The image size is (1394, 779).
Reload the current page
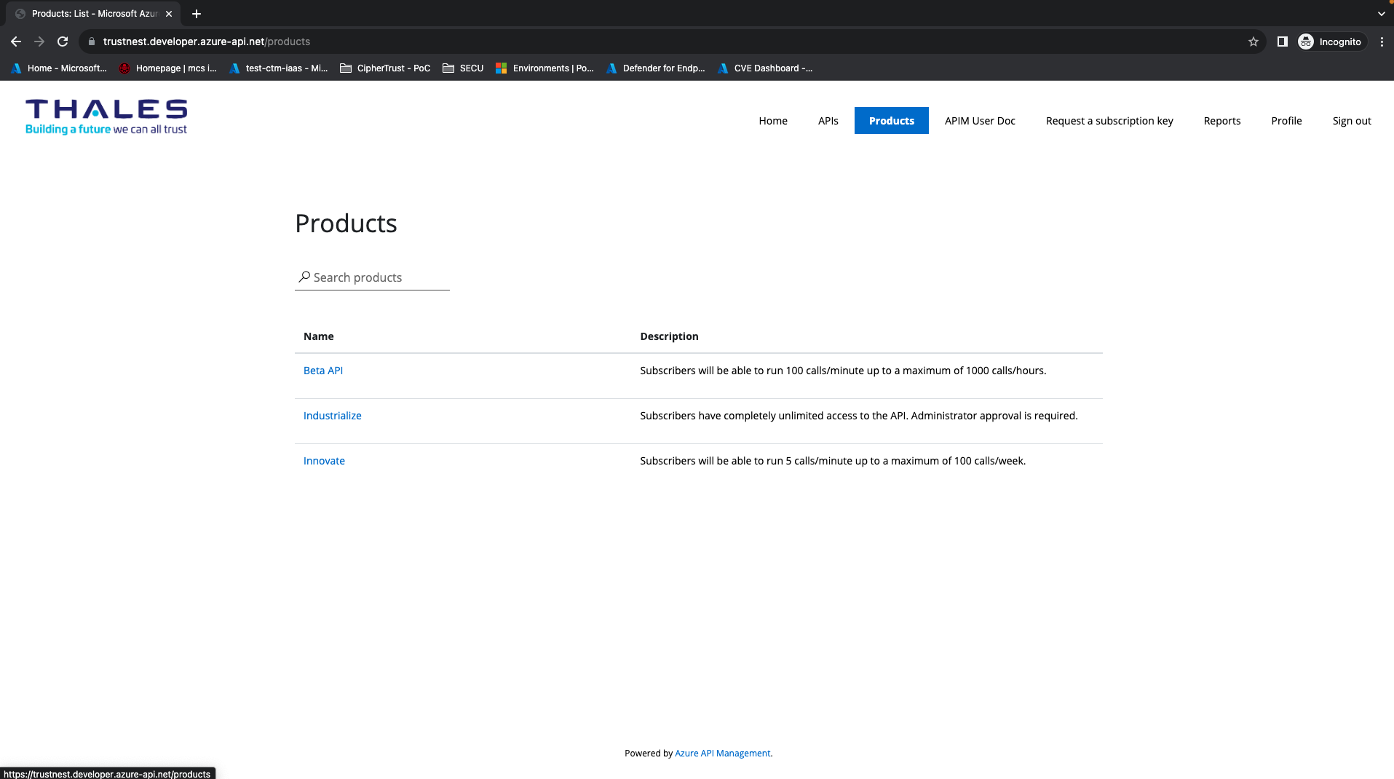click(x=63, y=41)
